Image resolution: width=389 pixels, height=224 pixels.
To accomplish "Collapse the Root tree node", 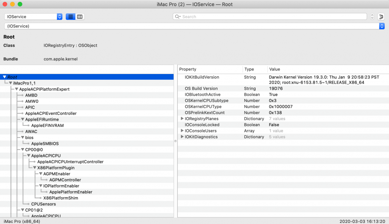I will pyautogui.click(x=4, y=77).
